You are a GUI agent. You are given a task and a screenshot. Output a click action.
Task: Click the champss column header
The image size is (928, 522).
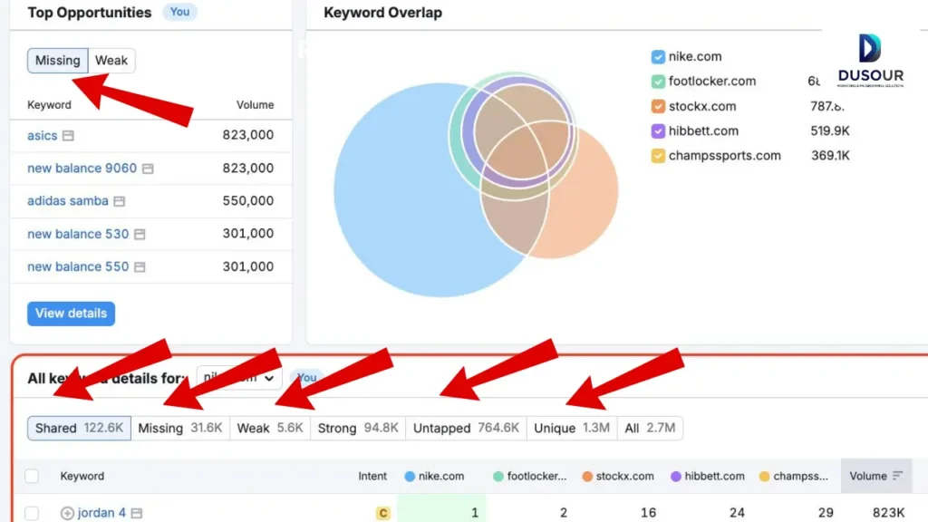794,476
